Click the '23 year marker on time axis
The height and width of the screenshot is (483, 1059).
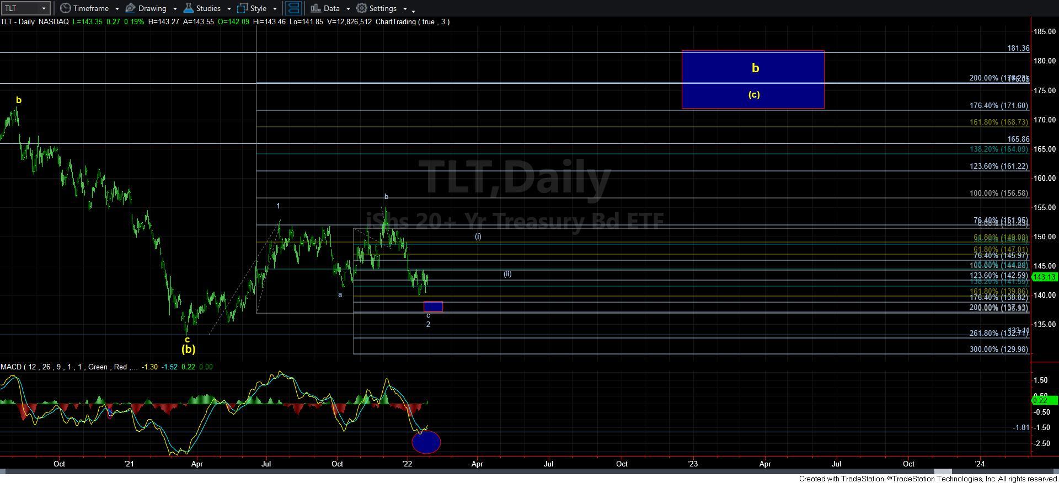tap(692, 464)
